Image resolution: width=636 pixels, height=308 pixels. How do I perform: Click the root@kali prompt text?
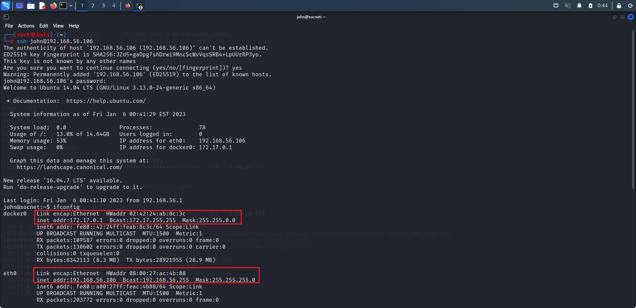click(x=33, y=34)
